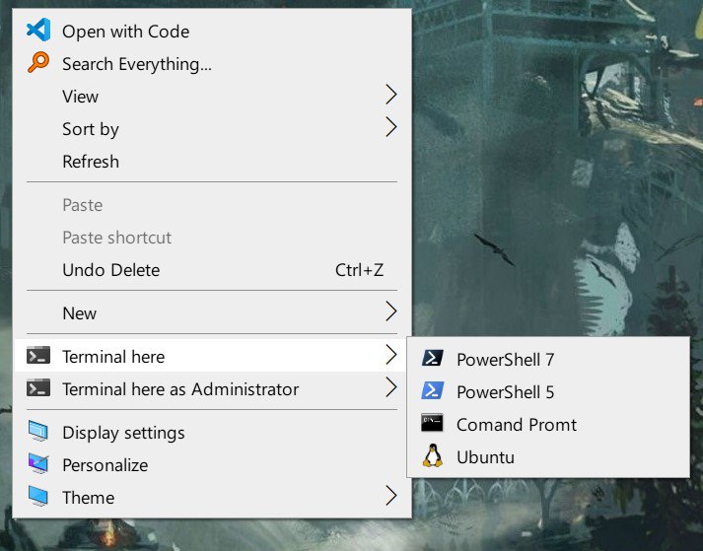Click the greyed-out Paste entry
Viewport: 703px width, 551px height.
(212, 204)
